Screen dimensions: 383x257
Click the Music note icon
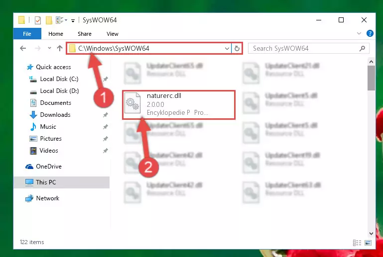click(33, 127)
